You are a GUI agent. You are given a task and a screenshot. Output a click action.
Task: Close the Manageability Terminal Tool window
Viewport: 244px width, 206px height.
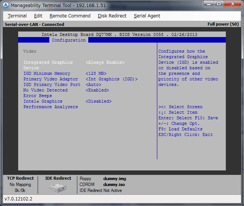(x=233, y=4)
